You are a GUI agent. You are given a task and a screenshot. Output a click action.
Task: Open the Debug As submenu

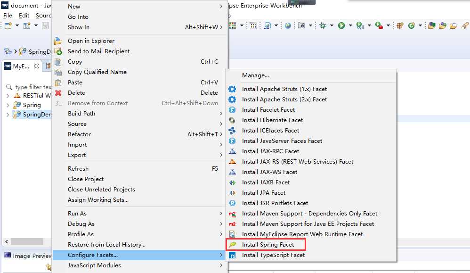(140, 224)
